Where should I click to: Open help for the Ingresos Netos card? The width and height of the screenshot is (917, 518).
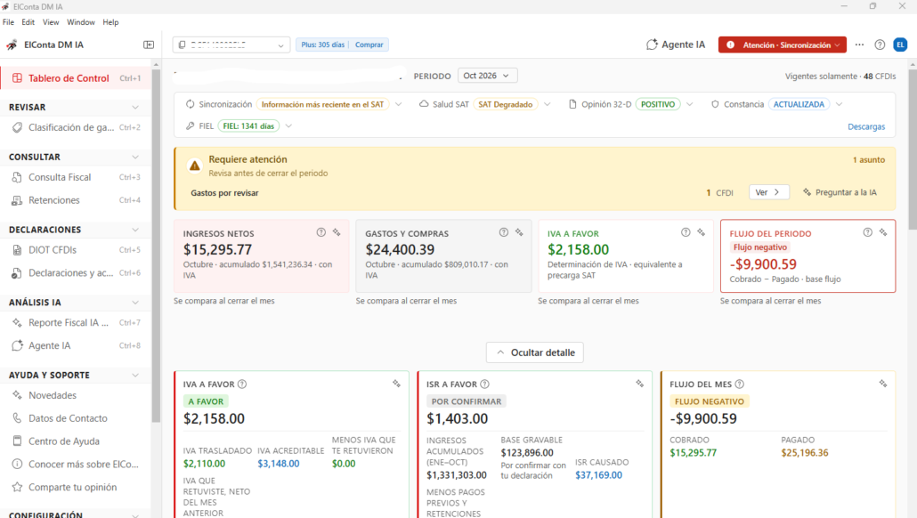pos(321,232)
